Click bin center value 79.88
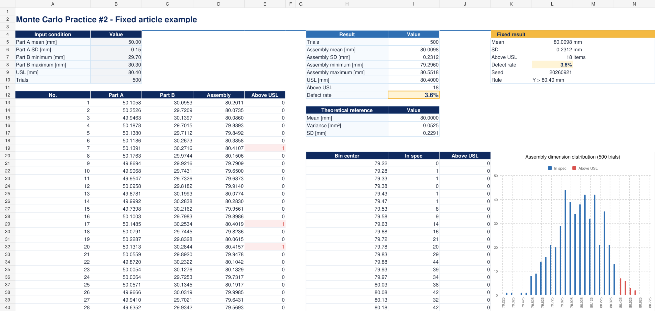The width and height of the screenshot is (655, 311). tap(347, 262)
